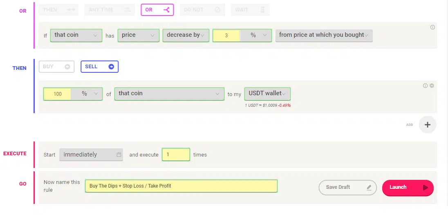This screenshot has height=215, width=448.
Task: Click the -0.49% change value
Action: (x=284, y=105)
